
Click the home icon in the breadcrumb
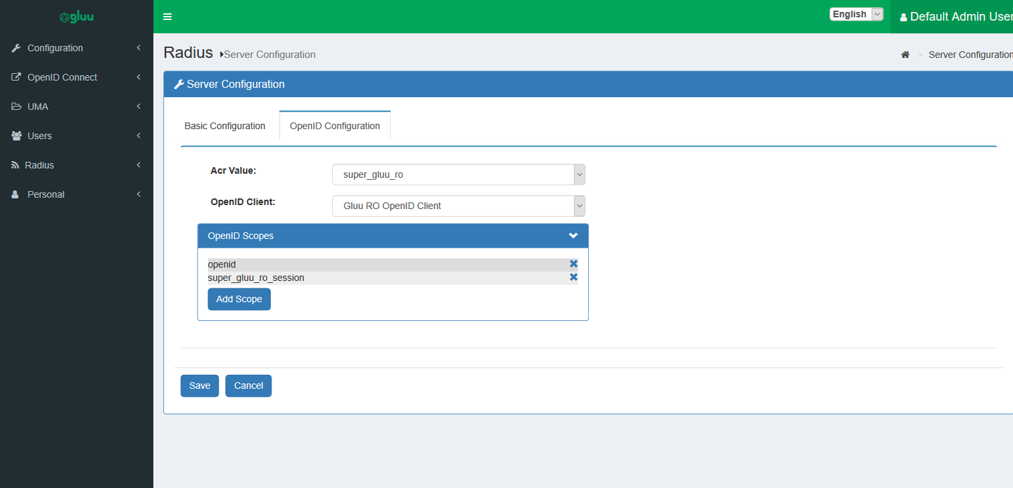tap(905, 55)
